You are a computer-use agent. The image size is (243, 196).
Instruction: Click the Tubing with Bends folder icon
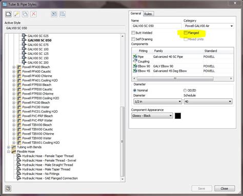click(x=14, y=147)
